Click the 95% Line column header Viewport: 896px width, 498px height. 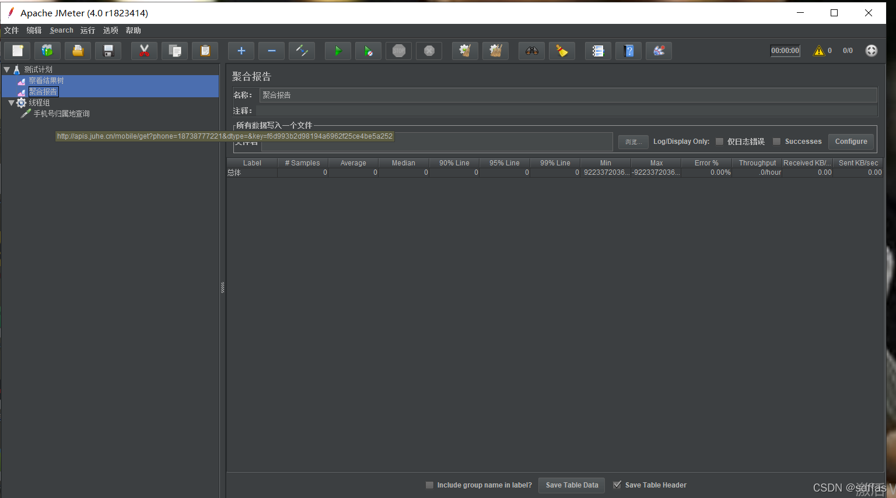pos(505,163)
